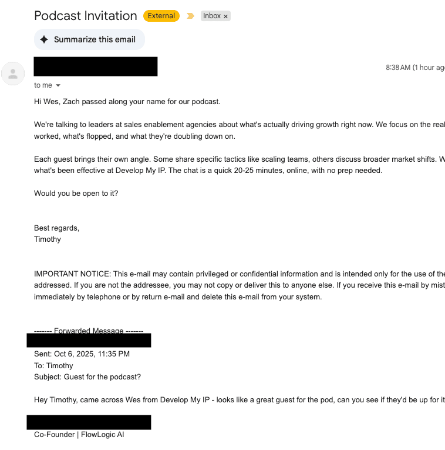Click the "Co-Founder | FlowLogic AI" signature
The image size is (445, 450).
coord(79,435)
